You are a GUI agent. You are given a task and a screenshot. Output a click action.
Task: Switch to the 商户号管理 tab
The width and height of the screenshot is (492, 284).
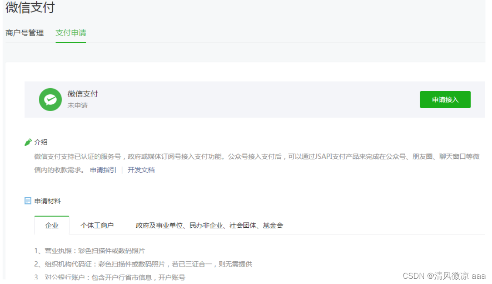point(24,33)
